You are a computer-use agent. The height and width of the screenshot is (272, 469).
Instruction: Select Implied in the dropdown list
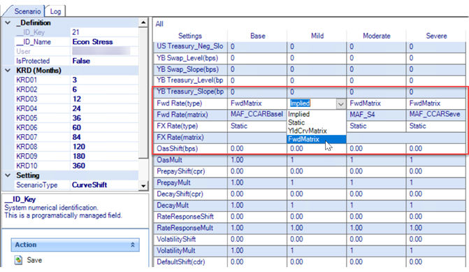point(299,114)
